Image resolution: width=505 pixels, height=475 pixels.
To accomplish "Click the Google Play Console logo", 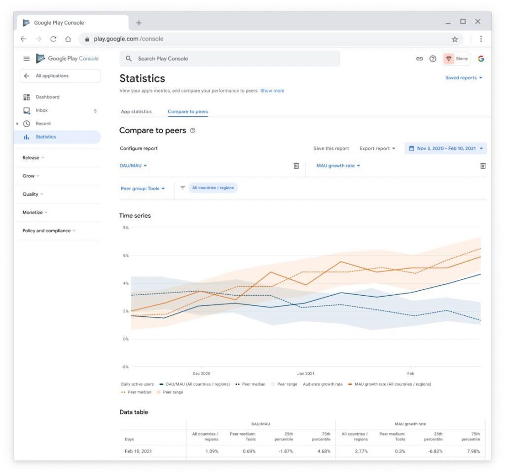I will click(67, 59).
